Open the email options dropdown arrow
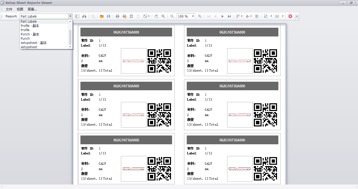 point(283,16)
